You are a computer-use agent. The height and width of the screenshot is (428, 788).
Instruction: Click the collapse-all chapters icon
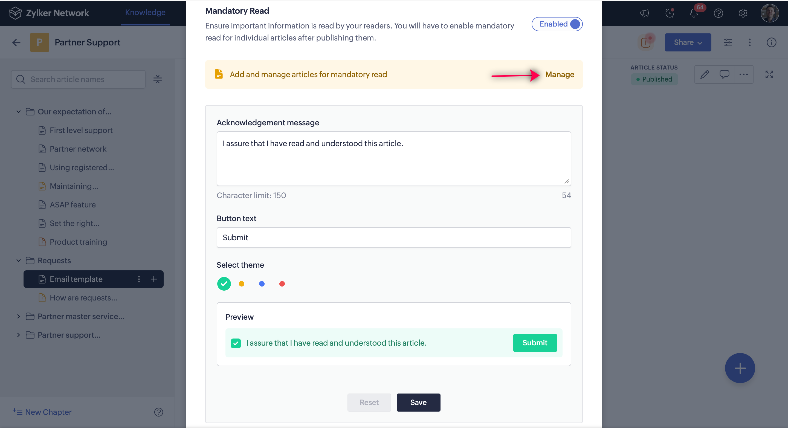(158, 79)
